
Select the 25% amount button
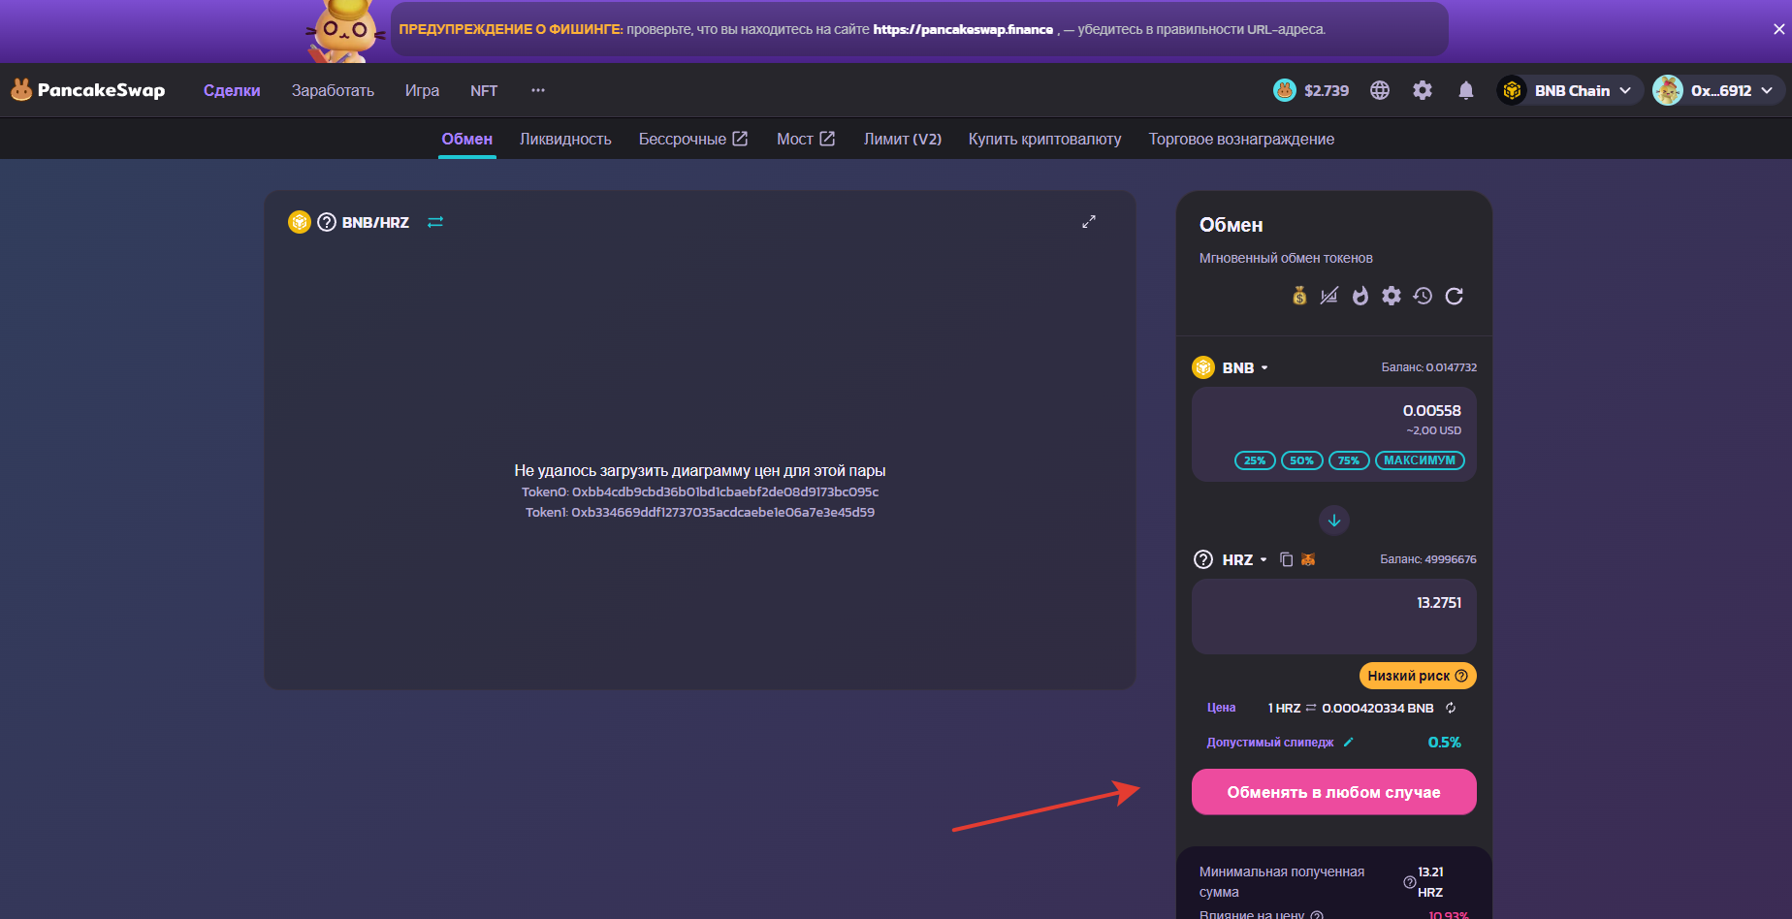[x=1255, y=460]
